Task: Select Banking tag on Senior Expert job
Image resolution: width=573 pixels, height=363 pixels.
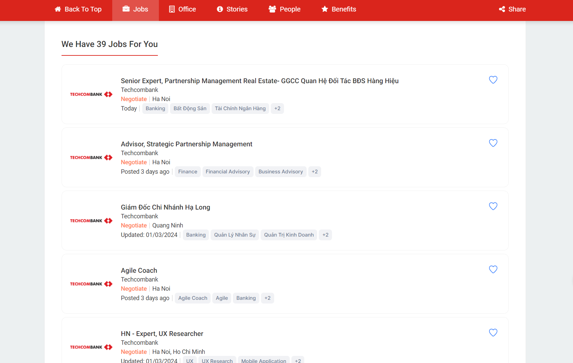Action: (156, 108)
